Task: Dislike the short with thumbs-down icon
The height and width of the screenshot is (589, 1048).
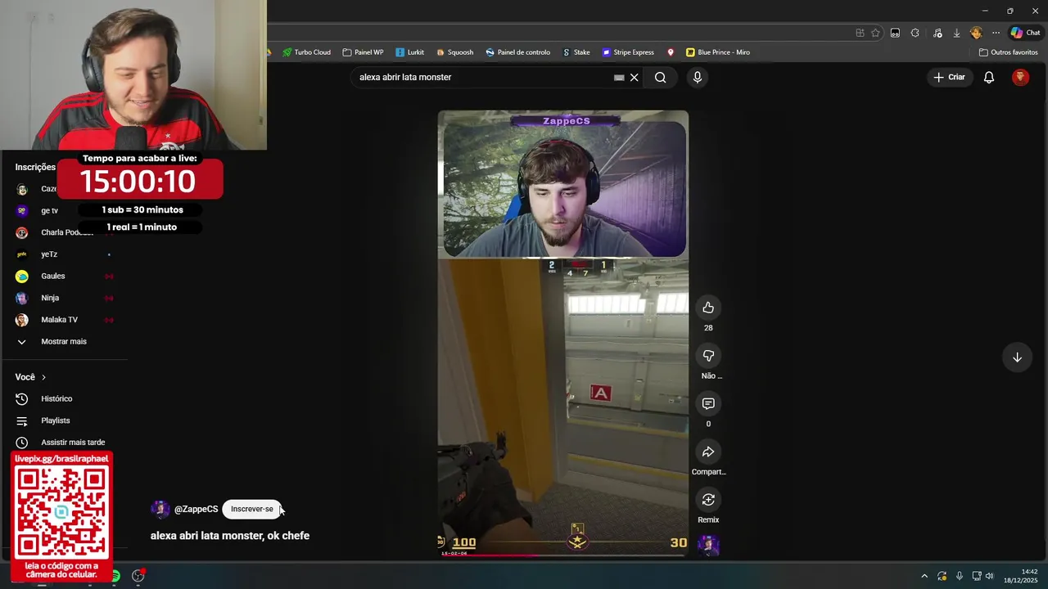Action: coord(708,356)
